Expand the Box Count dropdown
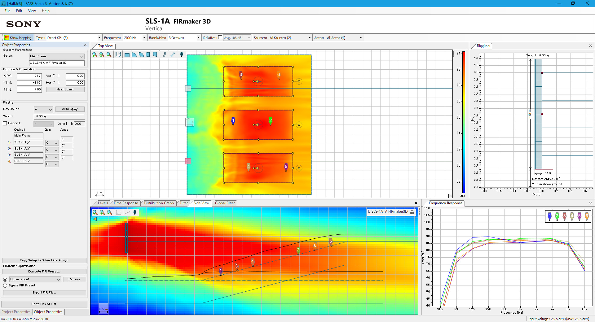Image resolution: width=595 pixels, height=322 pixels. pyautogui.click(x=43, y=109)
